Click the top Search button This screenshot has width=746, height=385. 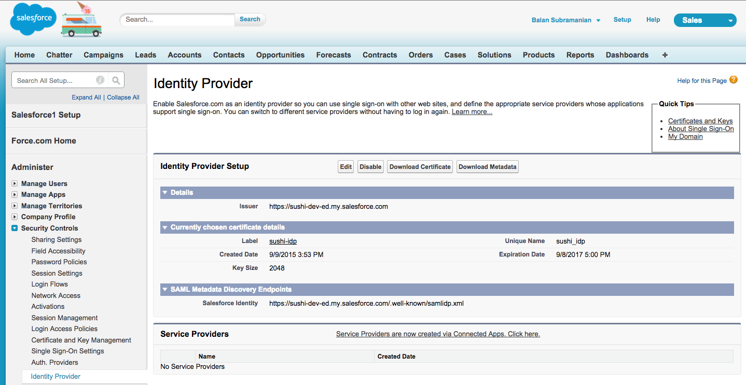pyautogui.click(x=250, y=20)
